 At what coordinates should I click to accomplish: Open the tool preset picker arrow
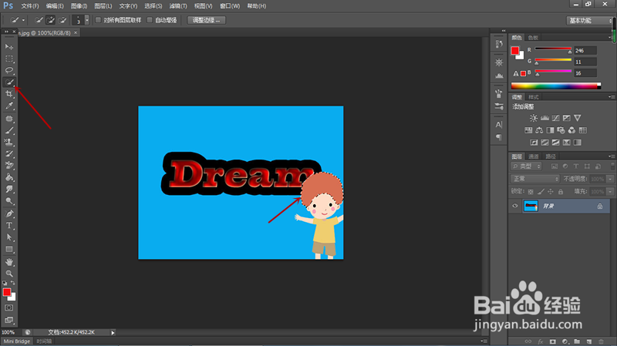pos(23,20)
